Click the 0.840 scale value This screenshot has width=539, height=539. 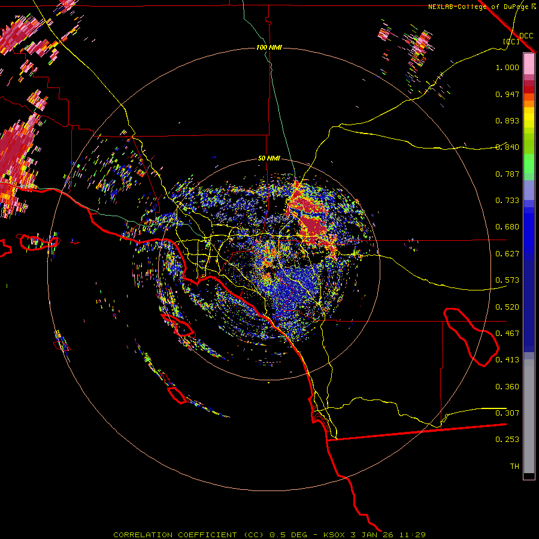[507, 147]
